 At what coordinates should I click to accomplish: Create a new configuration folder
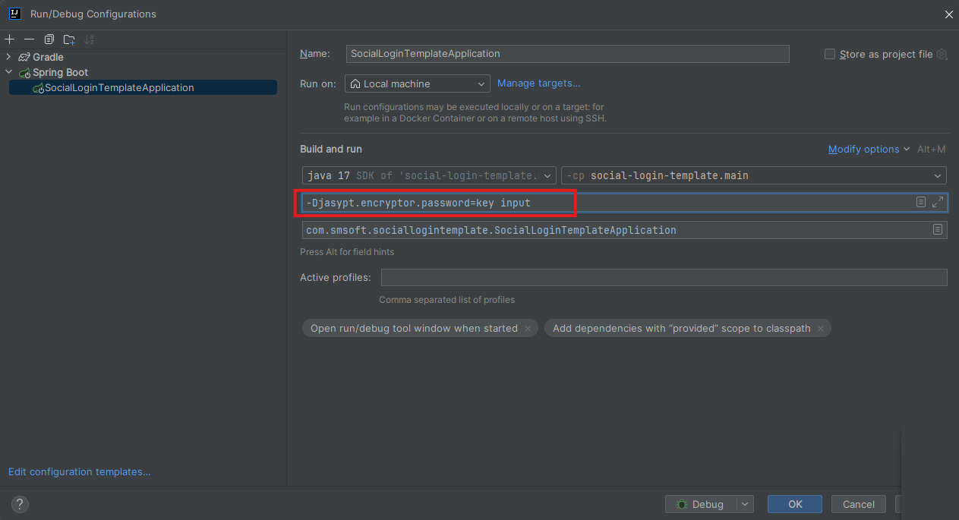click(69, 39)
